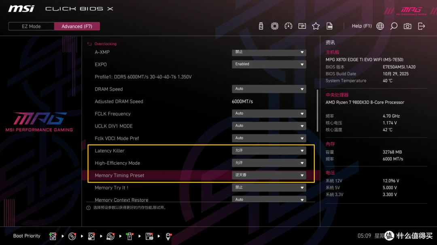Image resolution: width=437 pixels, height=245 pixels.
Task: Select the High-Efficiency Mode row label
Action: (117, 163)
